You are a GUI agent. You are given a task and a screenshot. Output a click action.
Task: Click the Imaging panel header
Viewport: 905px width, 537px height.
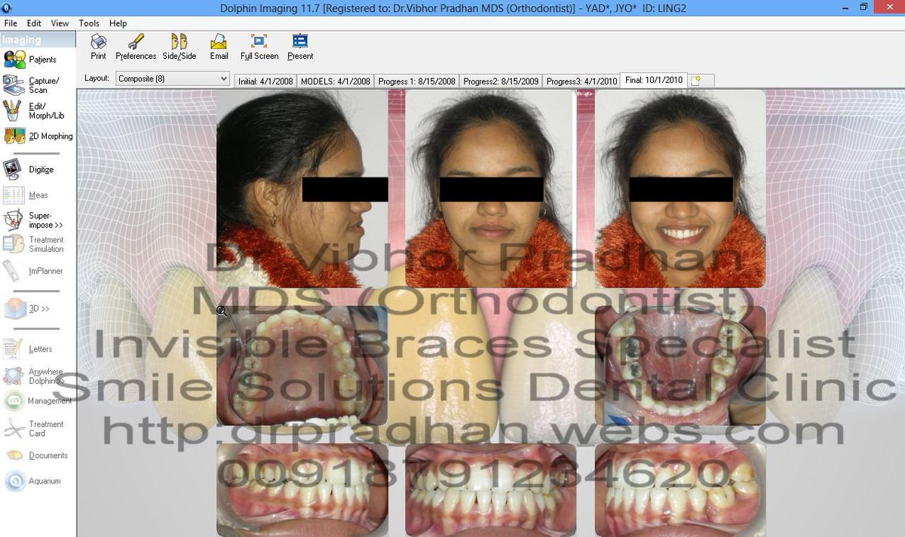point(38,40)
